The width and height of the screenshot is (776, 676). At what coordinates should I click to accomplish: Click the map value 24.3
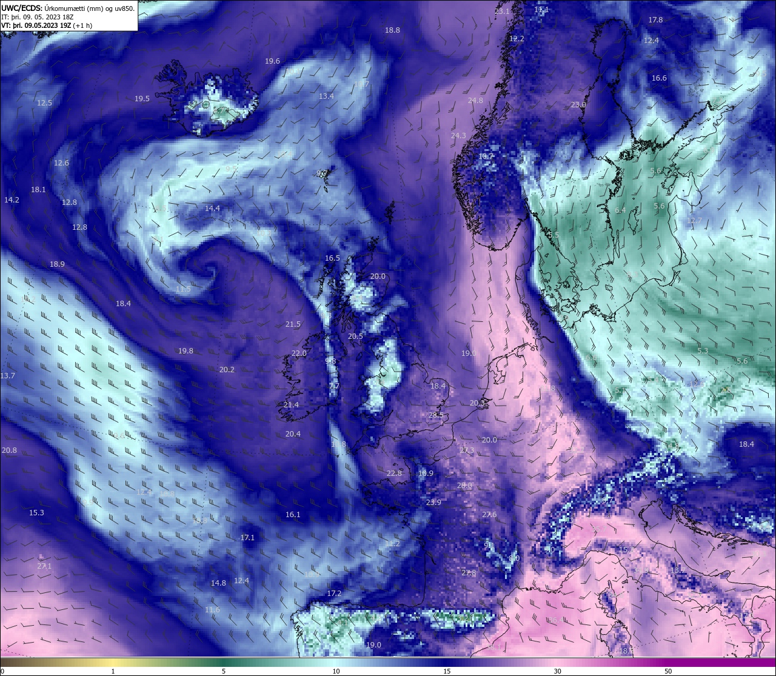(458, 136)
